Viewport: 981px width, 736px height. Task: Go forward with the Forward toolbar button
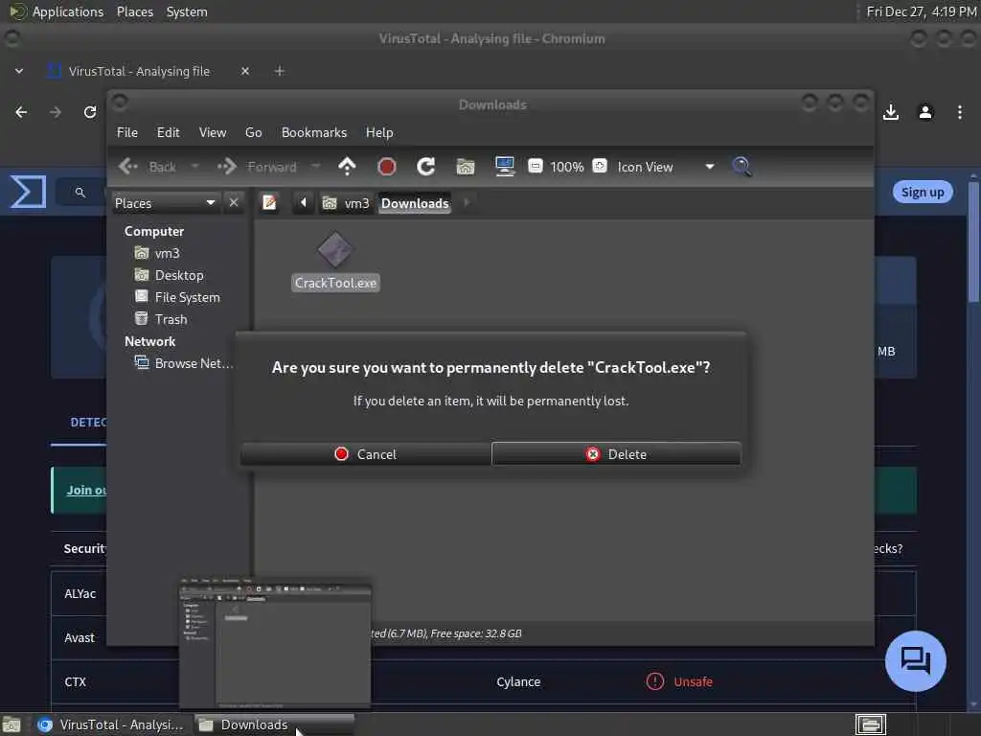coord(257,167)
